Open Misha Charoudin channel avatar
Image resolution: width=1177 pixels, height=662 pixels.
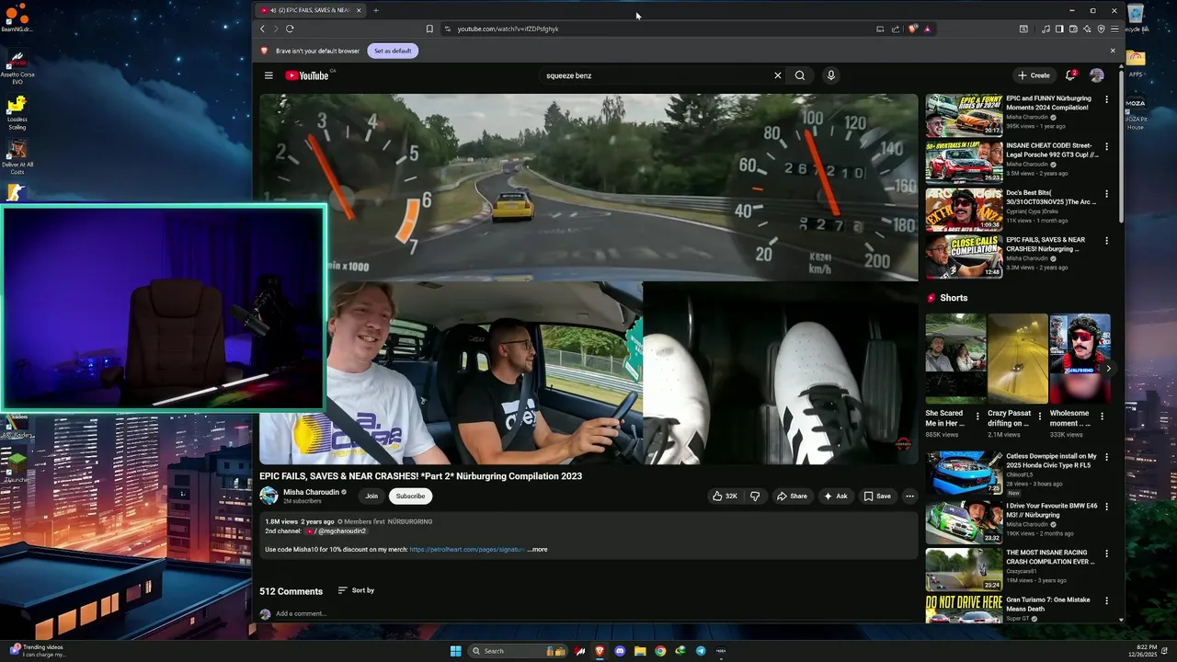[269, 496]
